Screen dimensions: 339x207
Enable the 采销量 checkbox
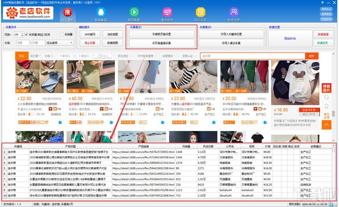(62, 34)
